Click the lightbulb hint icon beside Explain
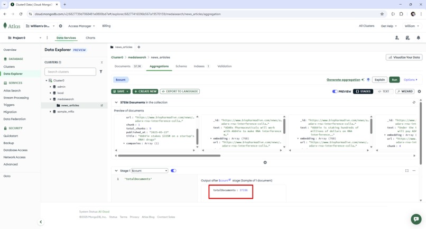Image resolution: width=426 pixels, height=229 pixels. (x=368, y=80)
